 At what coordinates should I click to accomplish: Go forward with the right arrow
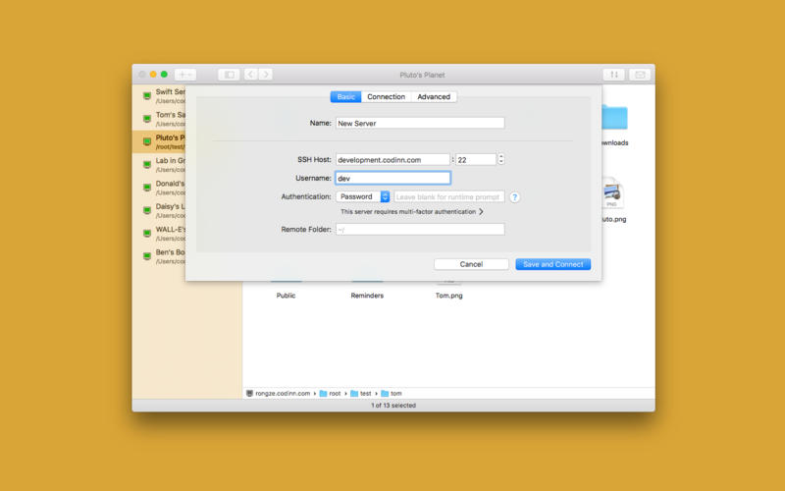[266, 75]
